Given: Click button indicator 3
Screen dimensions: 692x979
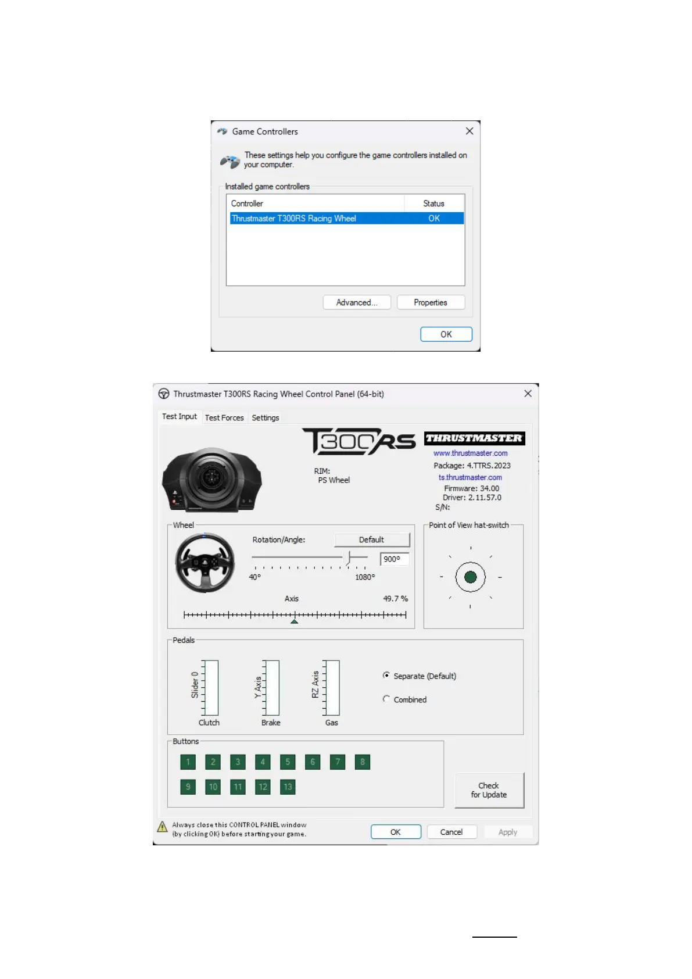Looking at the screenshot, I should click(238, 762).
